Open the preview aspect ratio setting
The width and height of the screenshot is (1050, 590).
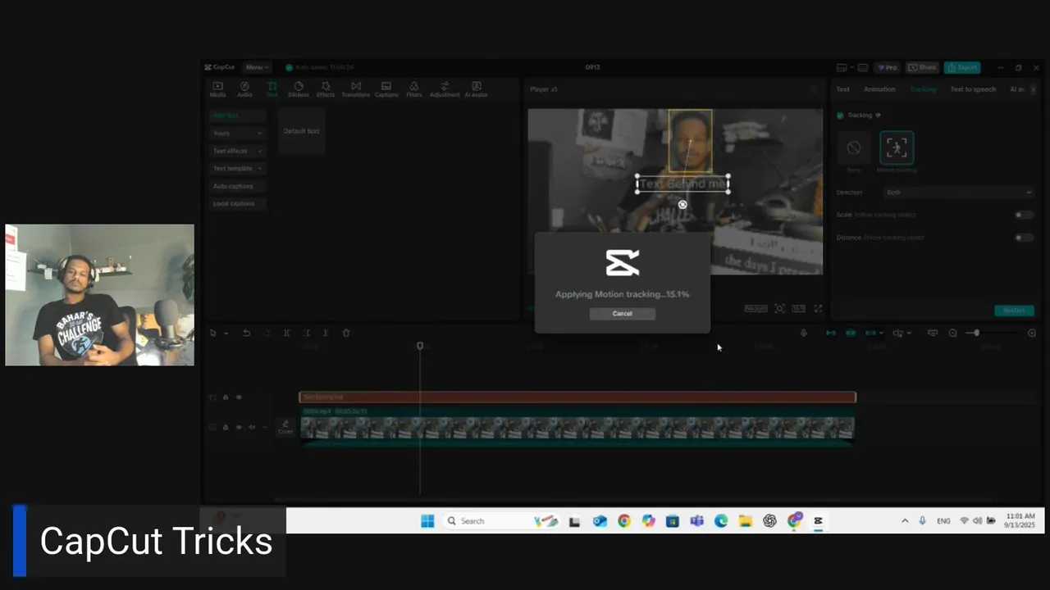click(798, 309)
